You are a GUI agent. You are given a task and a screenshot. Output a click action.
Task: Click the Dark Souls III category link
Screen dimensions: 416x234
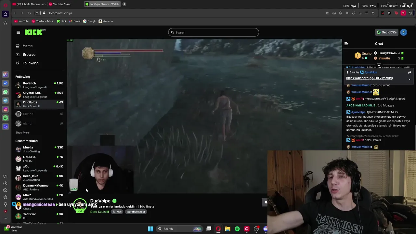pyautogui.click(x=99, y=212)
